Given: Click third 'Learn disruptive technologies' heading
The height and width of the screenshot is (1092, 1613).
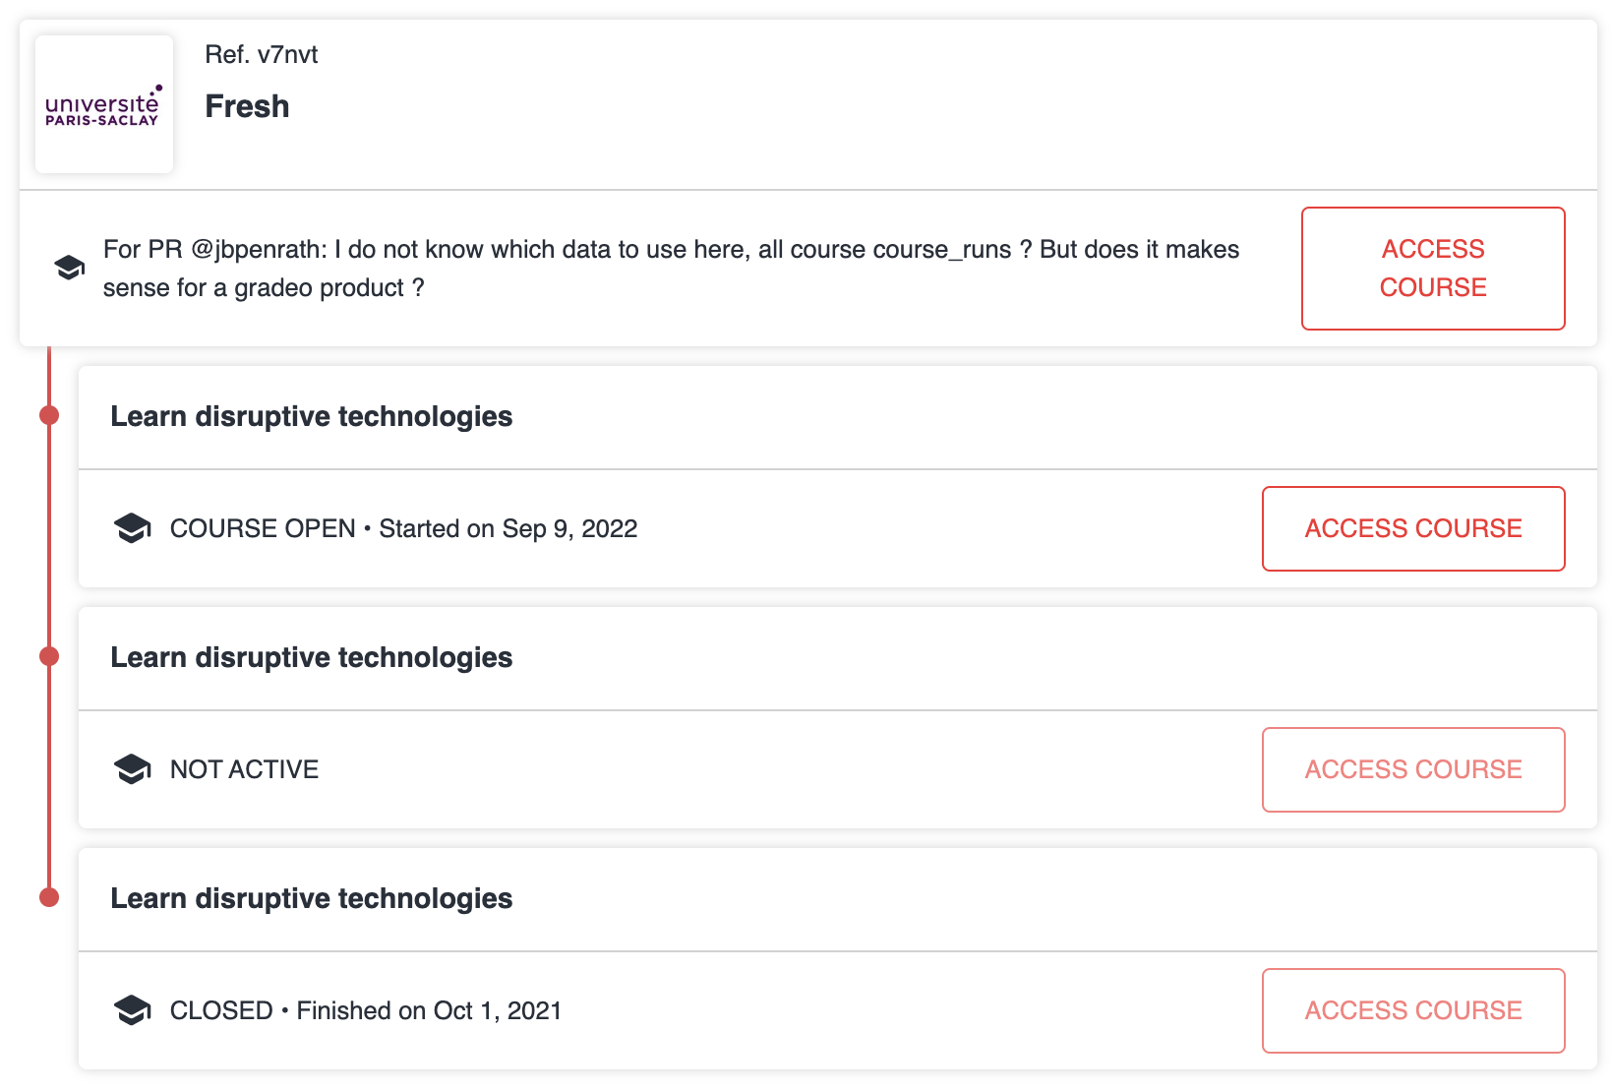Looking at the screenshot, I should click(311, 898).
